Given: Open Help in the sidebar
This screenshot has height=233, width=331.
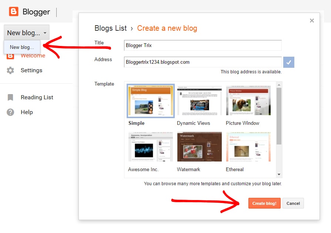Looking at the screenshot, I should [27, 112].
